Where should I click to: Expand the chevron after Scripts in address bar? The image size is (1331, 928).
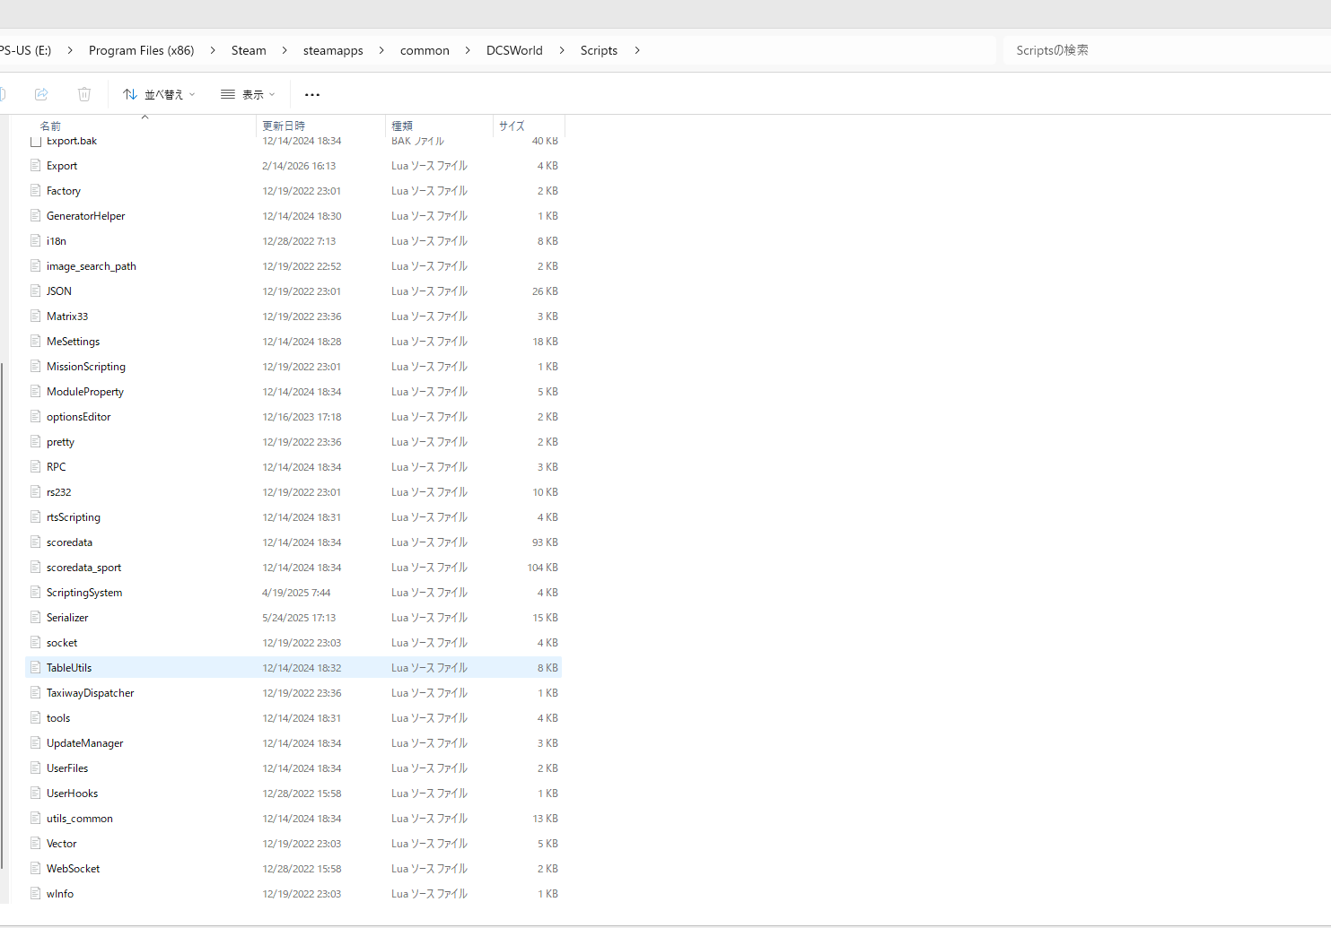coord(637,50)
